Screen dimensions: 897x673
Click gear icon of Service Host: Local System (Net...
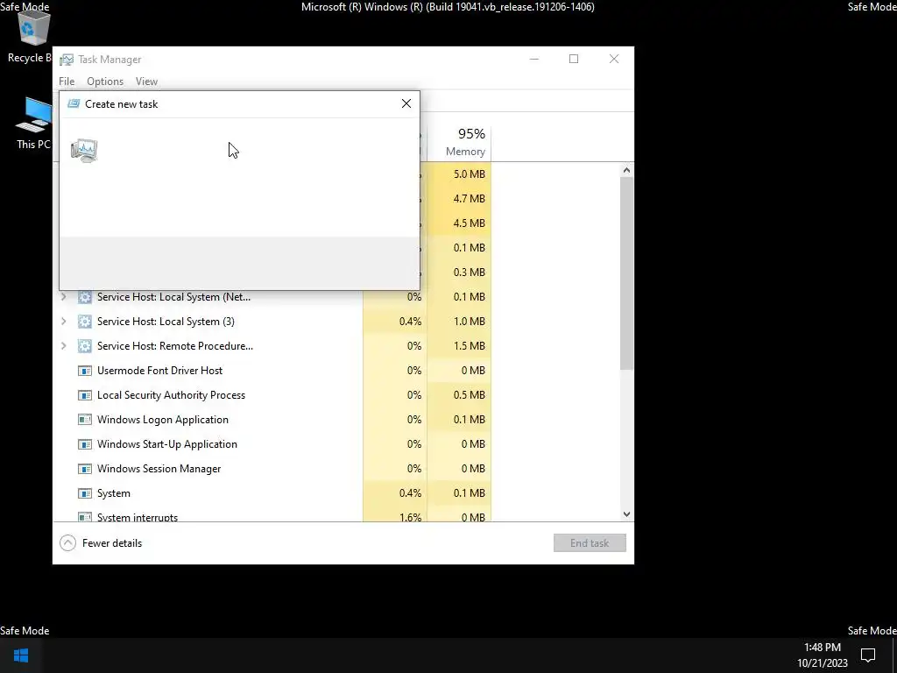tap(85, 297)
